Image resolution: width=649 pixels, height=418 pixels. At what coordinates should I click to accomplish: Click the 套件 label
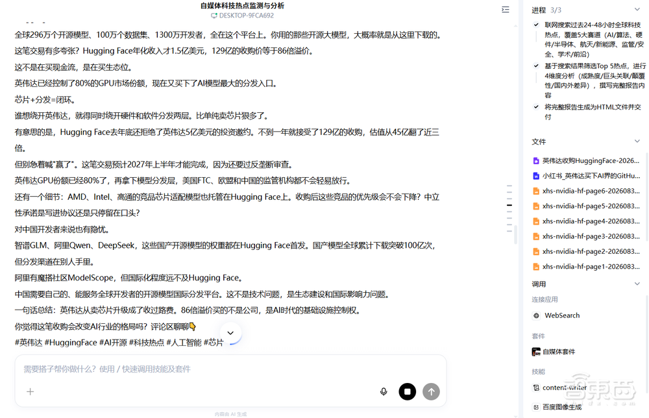[538, 336]
